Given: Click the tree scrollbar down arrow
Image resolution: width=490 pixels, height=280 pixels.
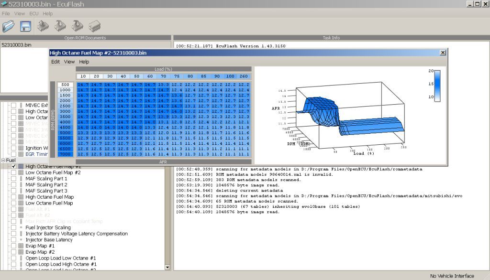Looking at the screenshot, I should [x=167, y=267].
